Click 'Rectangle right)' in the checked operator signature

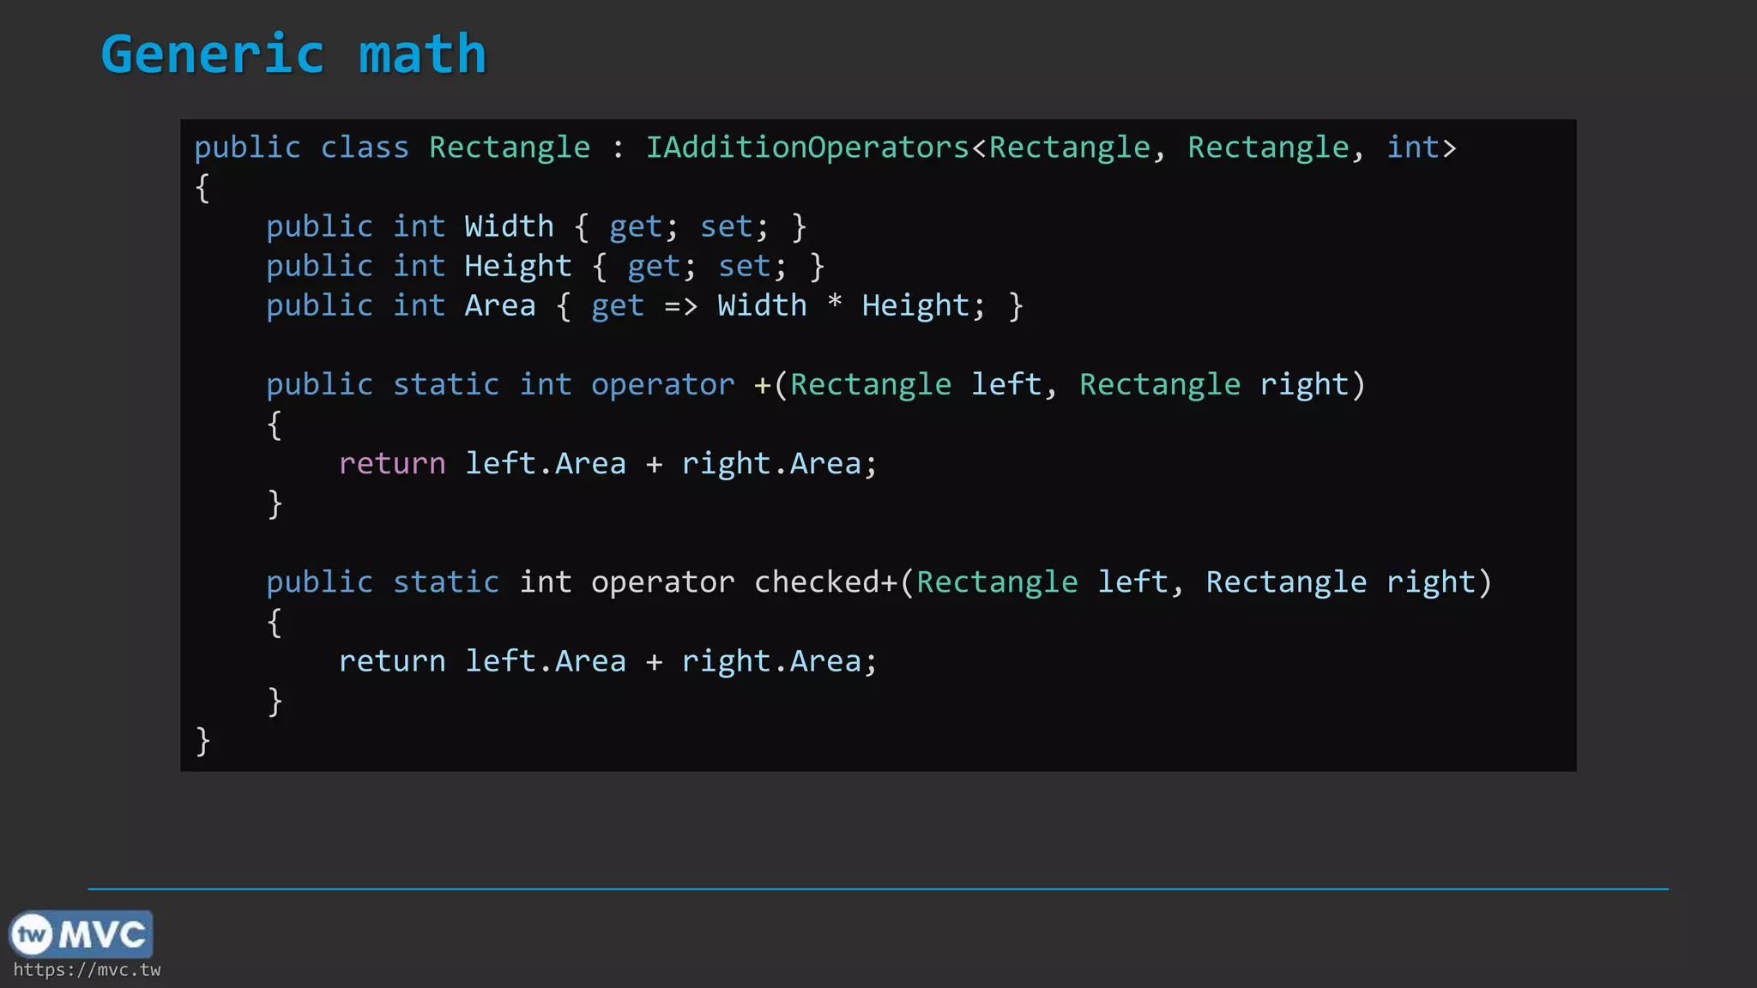point(1349,582)
